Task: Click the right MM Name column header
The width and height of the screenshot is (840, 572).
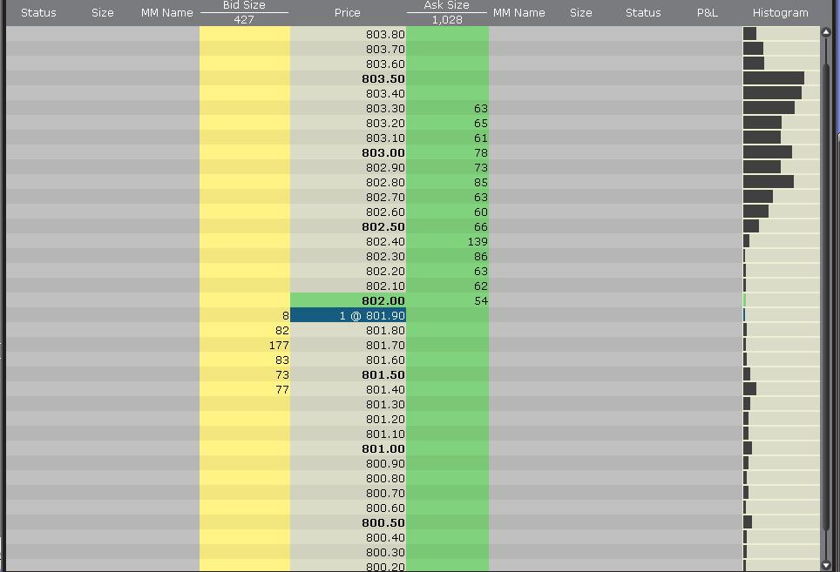Action: 518,12
